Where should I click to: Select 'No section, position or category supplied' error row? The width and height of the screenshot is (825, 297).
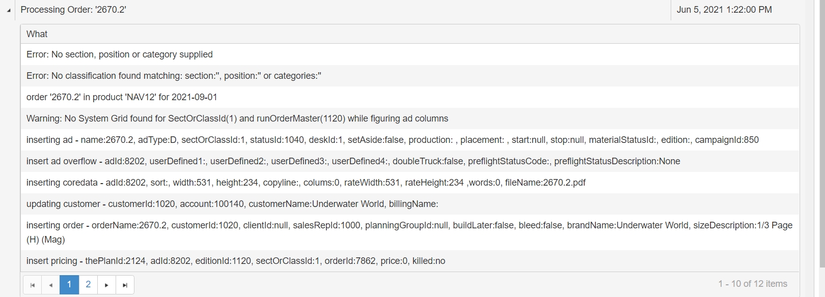click(120, 54)
